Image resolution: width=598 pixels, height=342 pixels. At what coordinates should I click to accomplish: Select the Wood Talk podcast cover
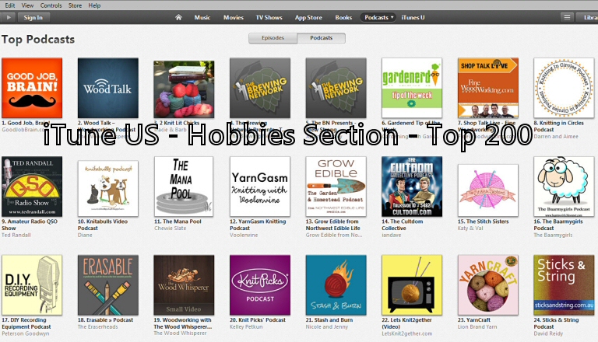tap(107, 88)
